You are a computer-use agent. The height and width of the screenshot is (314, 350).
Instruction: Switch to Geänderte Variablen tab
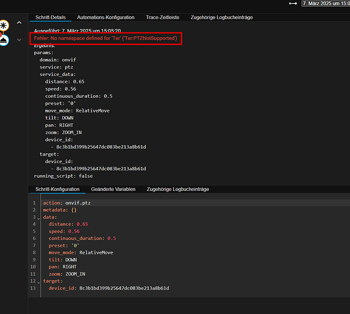113,189
